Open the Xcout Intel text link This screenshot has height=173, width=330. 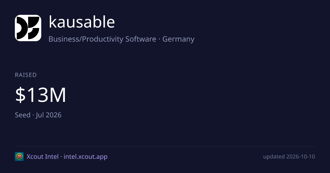pos(43,157)
